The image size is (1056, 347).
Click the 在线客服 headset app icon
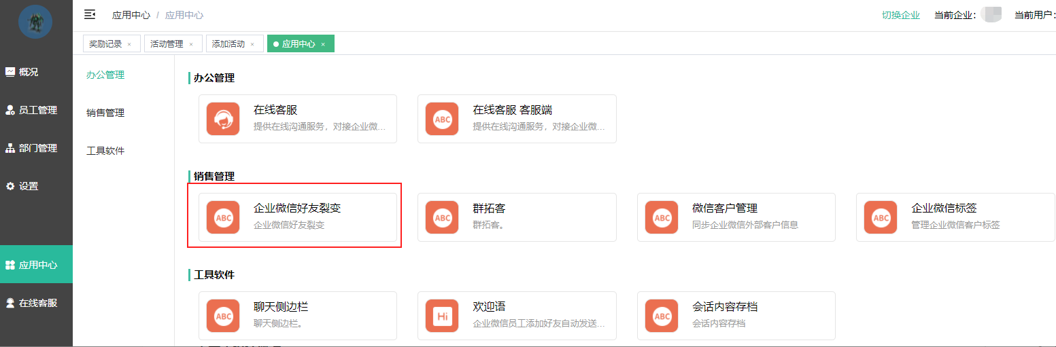(223, 119)
